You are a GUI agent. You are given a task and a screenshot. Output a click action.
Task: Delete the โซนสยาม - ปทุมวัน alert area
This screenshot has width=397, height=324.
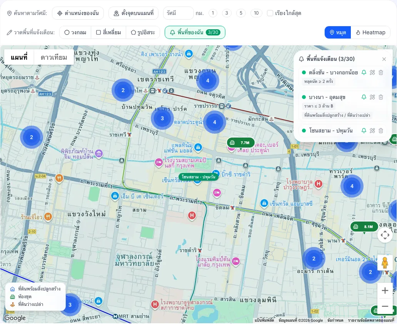pyautogui.click(x=381, y=131)
